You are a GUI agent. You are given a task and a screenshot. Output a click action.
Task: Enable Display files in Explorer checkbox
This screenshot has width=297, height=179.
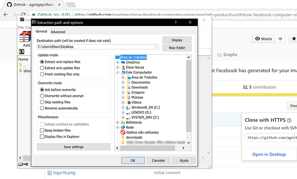point(42,136)
